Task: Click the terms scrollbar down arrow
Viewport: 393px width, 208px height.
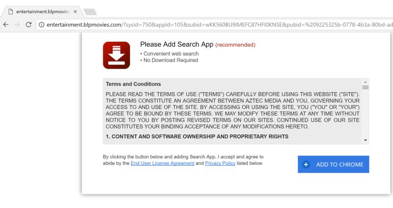Action: (x=365, y=140)
